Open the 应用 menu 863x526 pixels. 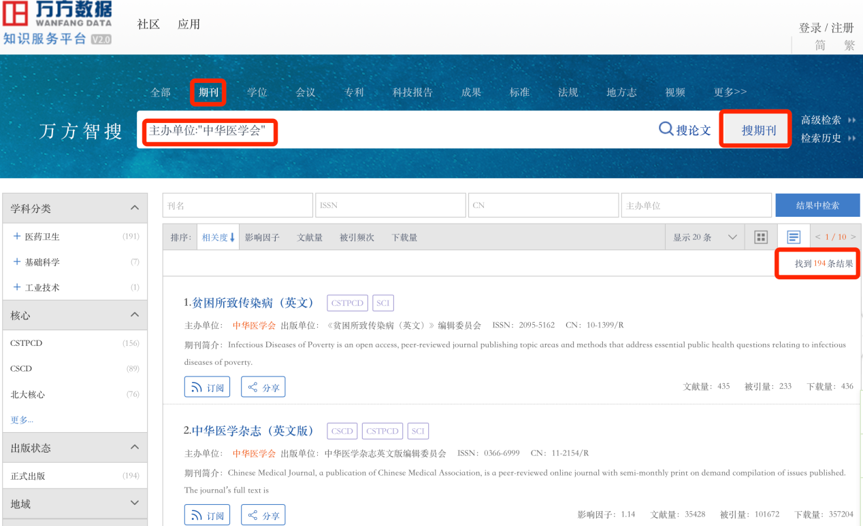(189, 24)
